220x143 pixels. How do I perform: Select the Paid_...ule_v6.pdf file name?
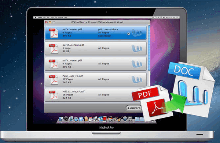coord(73,76)
